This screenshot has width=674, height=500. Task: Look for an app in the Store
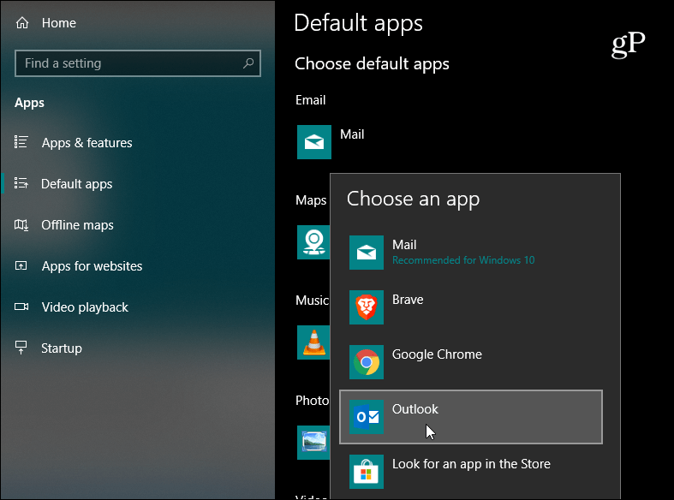(471, 472)
